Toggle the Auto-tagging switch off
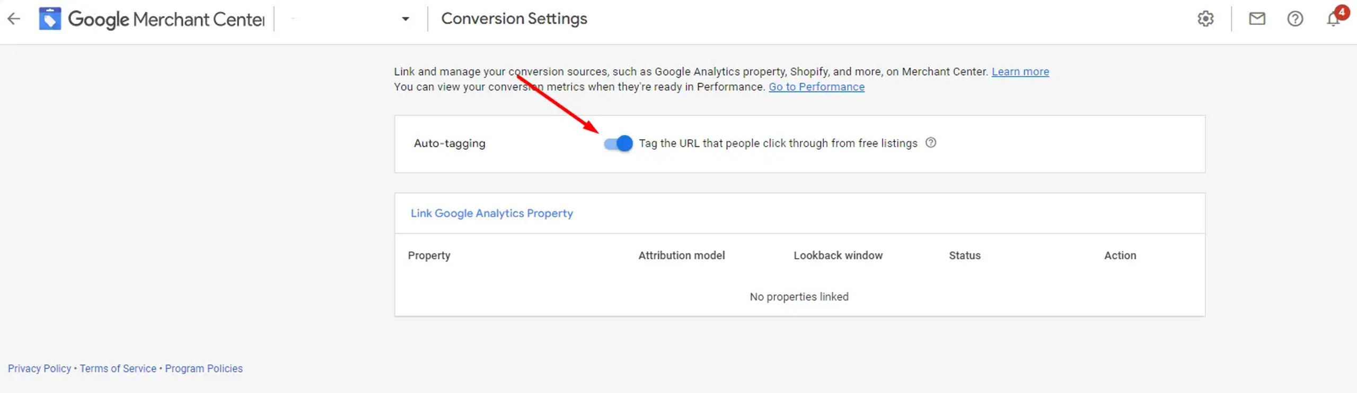 618,143
